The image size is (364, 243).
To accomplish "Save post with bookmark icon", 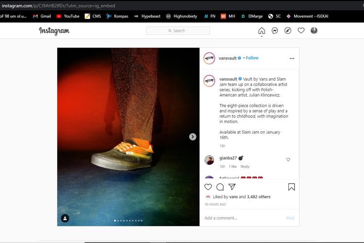I will 291,187.
